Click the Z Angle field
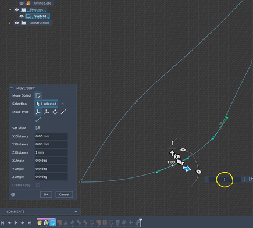Viewport: 253px width, 228px height. (x=51, y=177)
